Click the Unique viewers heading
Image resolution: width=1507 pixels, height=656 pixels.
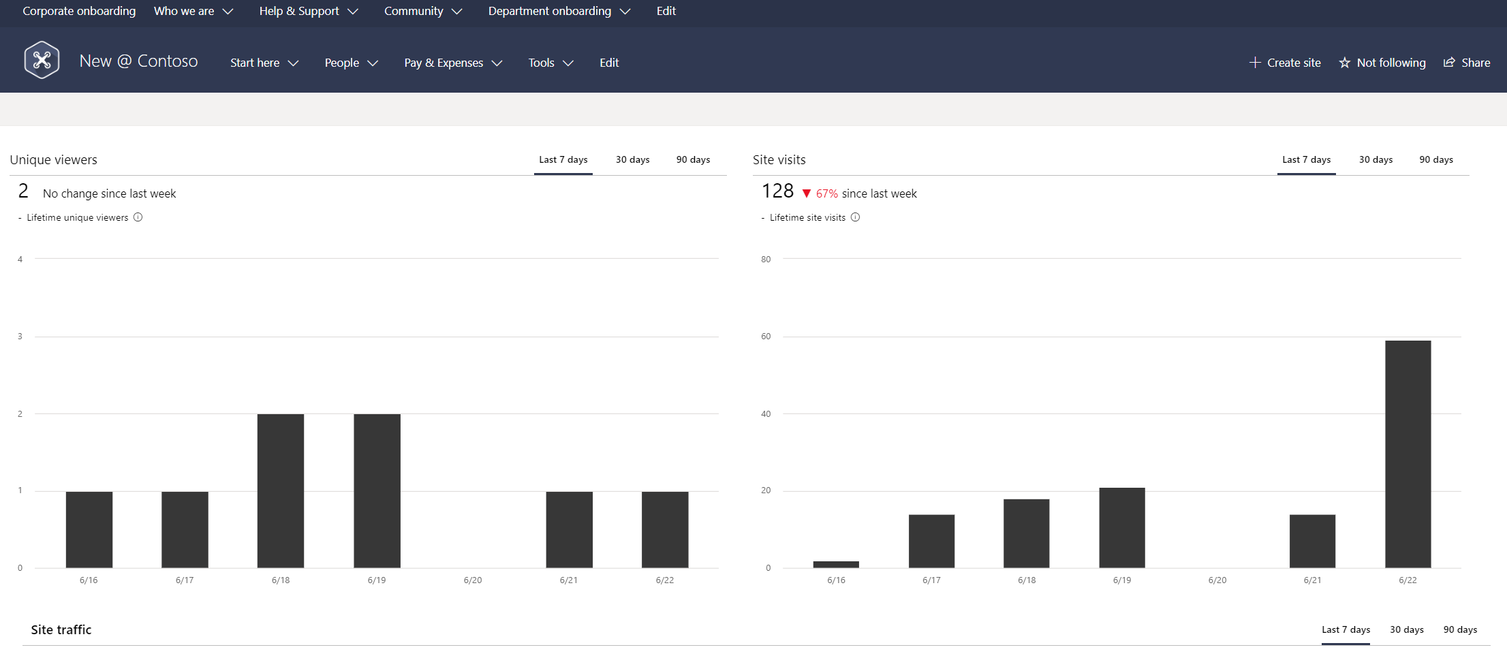click(54, 159)
